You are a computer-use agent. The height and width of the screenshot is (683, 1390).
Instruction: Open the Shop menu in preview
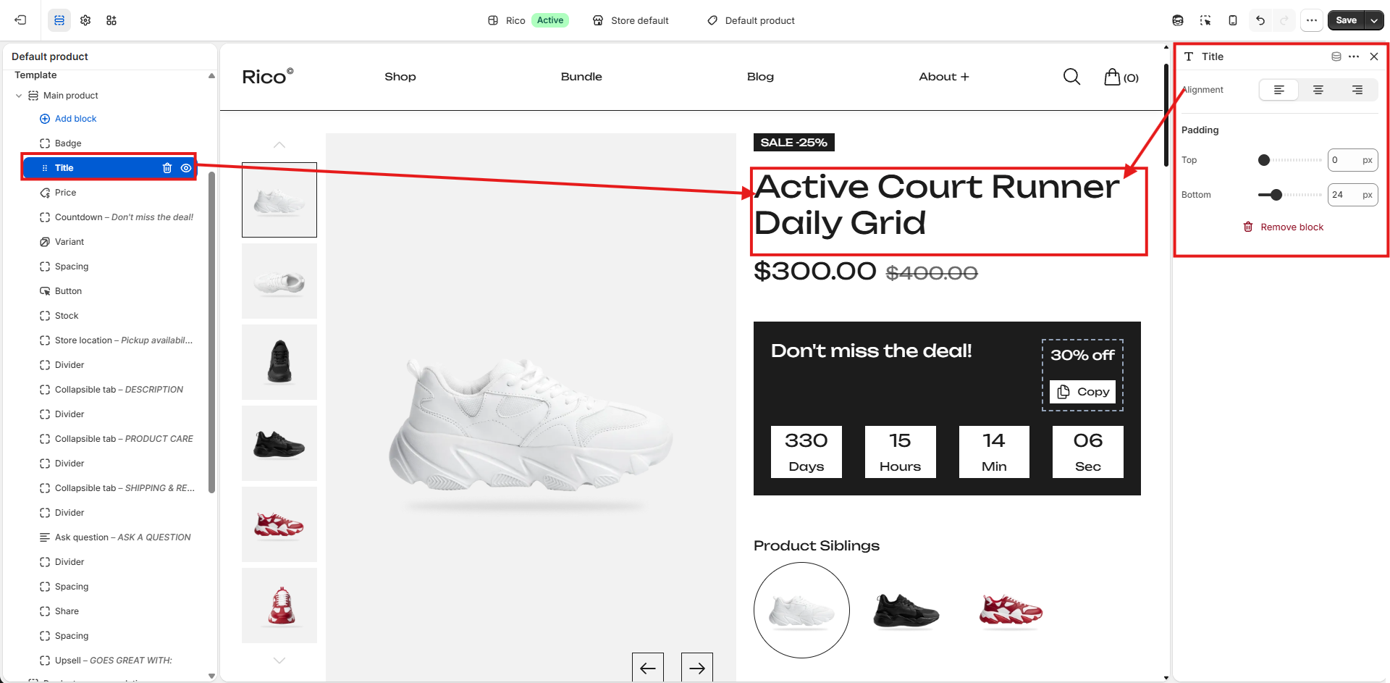click(x=400, y=77)
